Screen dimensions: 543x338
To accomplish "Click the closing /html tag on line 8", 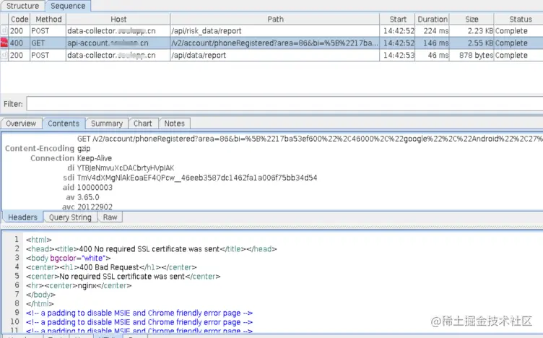I will click(40, 304).
